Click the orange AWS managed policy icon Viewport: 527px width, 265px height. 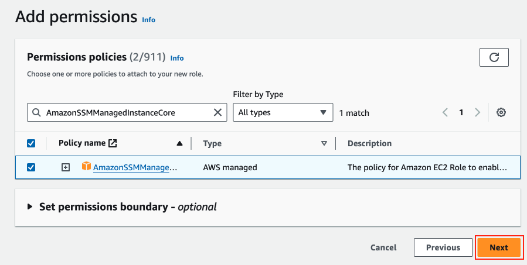coord(86,167)
